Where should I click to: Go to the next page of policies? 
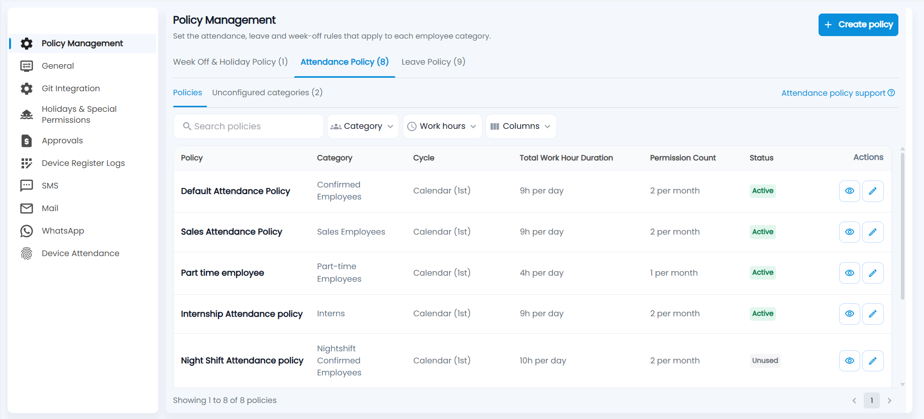pyautogui.click(x=889, y=400)
